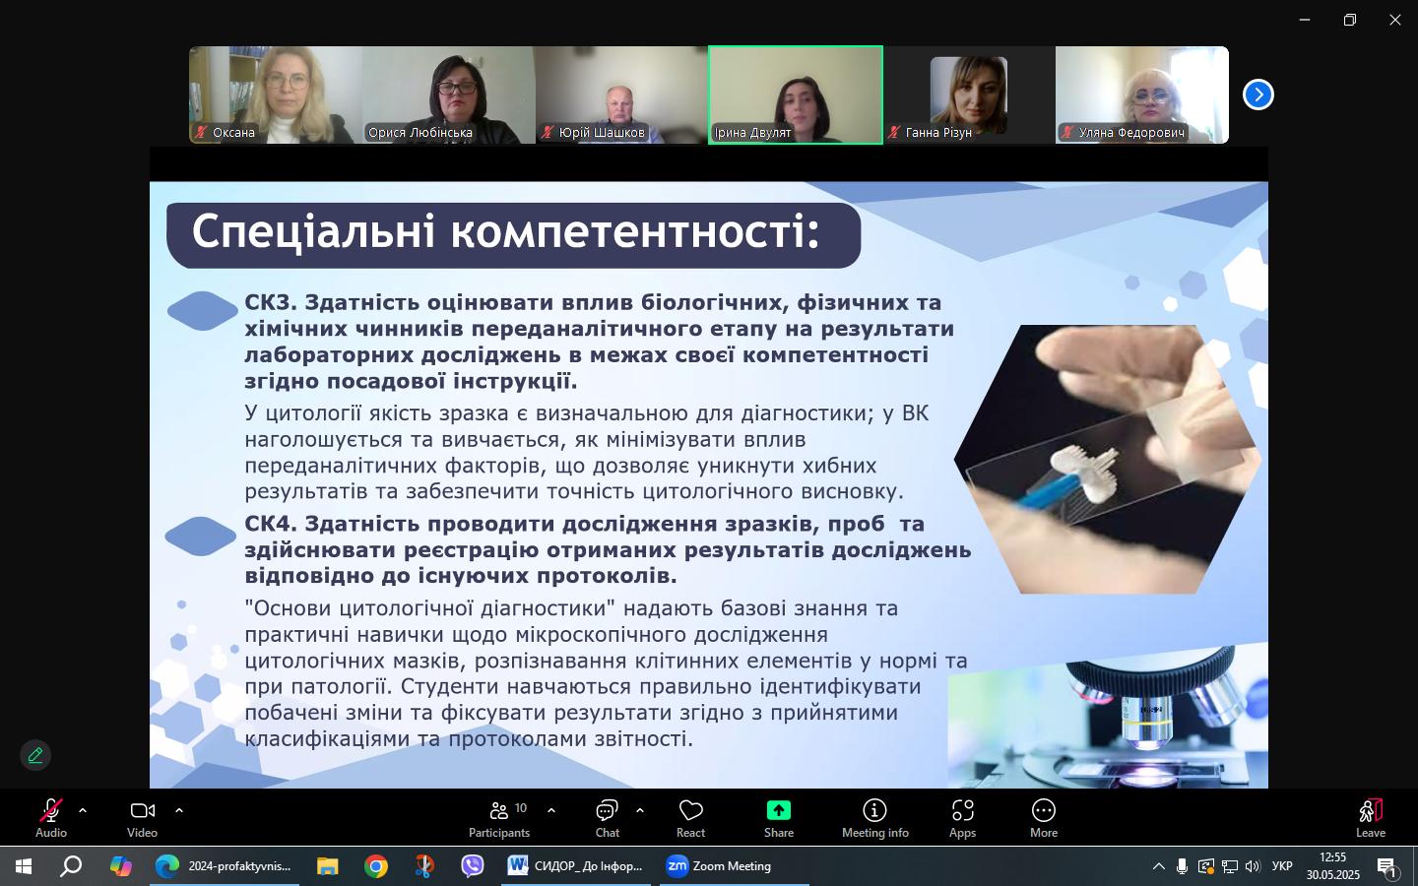Open the notification center icon
Screen dimensions: 1418x886
(1387, 867)
